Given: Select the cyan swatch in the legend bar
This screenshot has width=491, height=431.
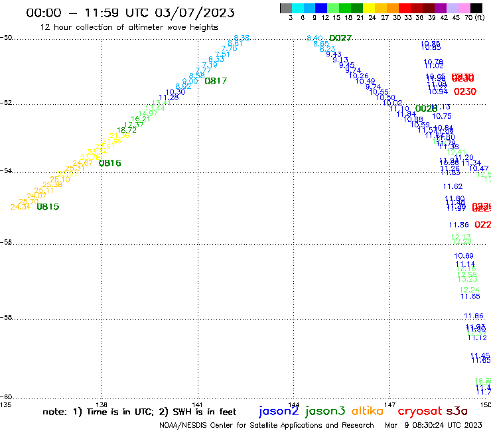Looking at the screenshot, I should coord(298,8).
